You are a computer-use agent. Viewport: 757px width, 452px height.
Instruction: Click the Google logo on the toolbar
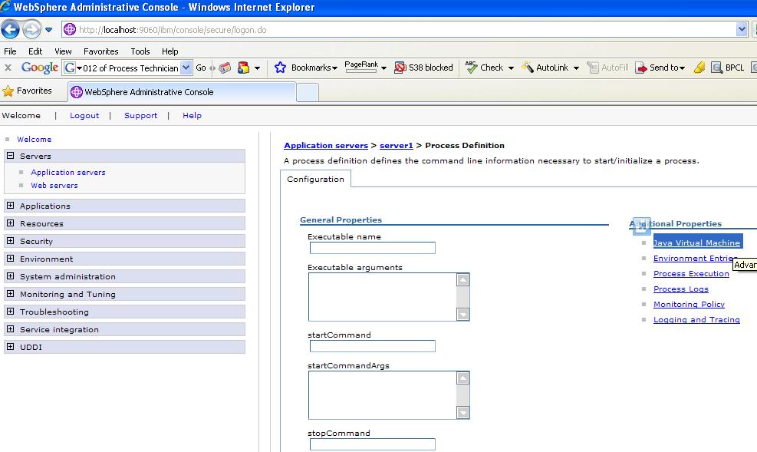pyautogui.click(x=38, y=68)
